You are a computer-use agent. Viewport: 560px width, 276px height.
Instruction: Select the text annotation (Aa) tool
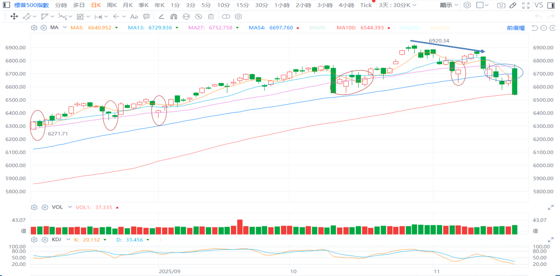tap(135, 17)
